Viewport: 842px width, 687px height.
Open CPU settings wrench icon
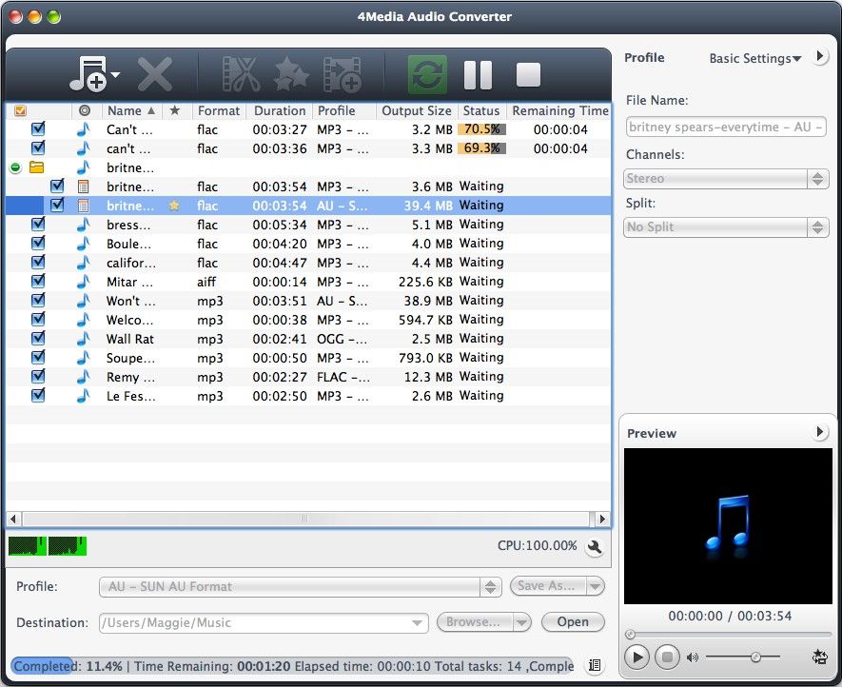tap(595, 547)
